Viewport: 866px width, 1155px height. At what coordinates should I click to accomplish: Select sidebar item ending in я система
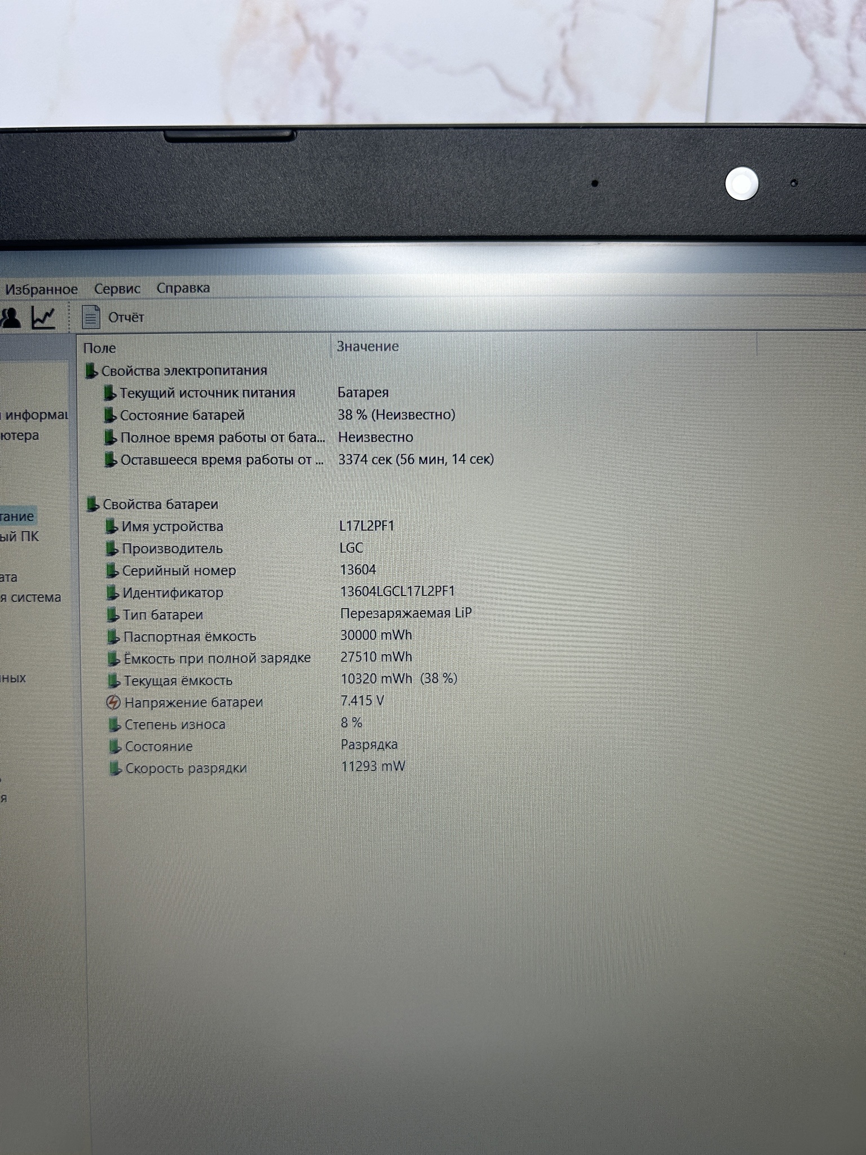click(x=30, y=597)
